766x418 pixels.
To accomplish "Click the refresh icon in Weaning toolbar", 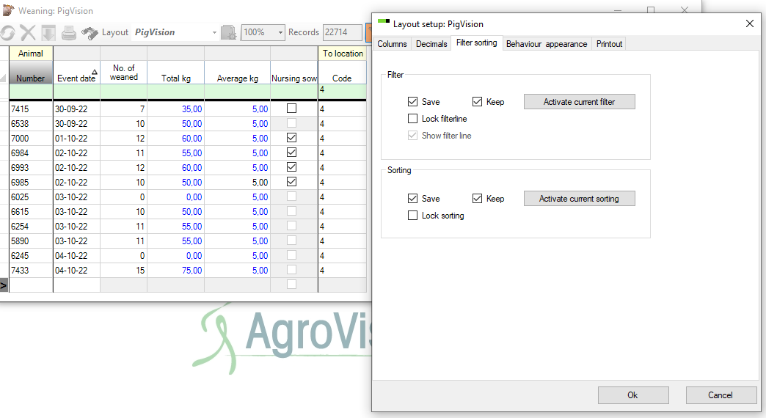I will pos(7,33).
